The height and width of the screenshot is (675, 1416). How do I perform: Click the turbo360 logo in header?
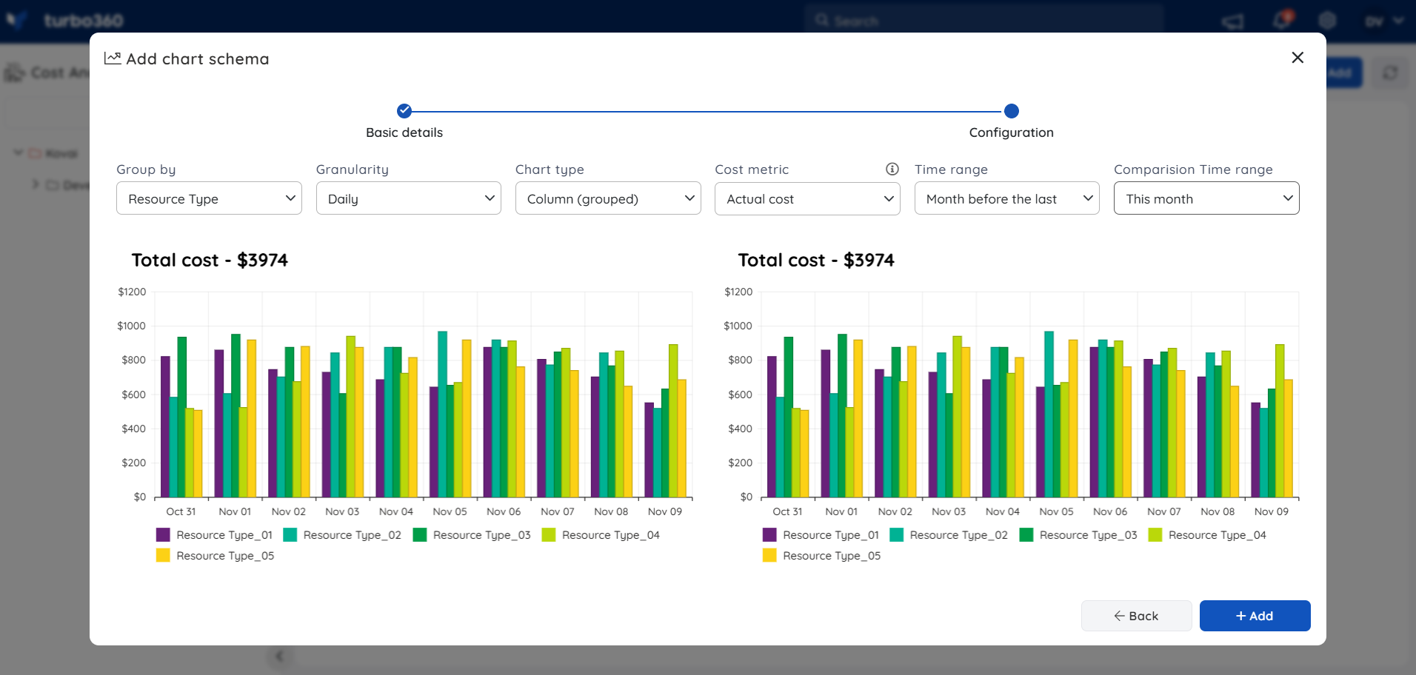(x=64, y=20)
